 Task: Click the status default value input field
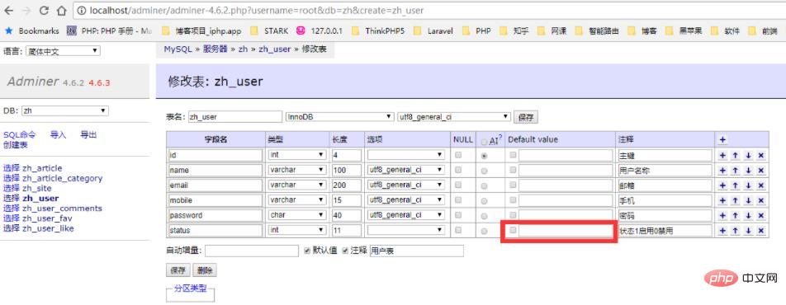(566, 231)
